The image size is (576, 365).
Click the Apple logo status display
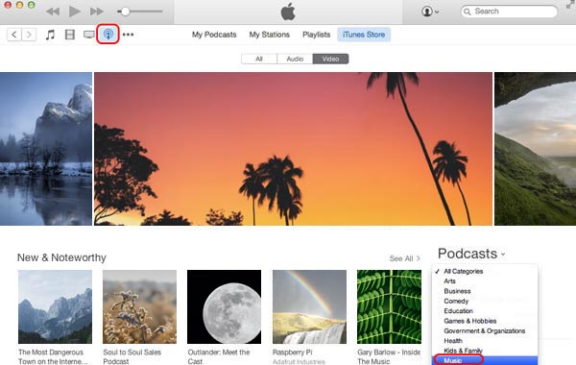coord(288,12)
